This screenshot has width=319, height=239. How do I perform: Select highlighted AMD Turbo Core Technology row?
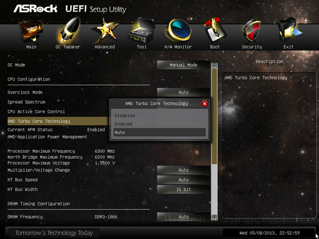(58, 121)
